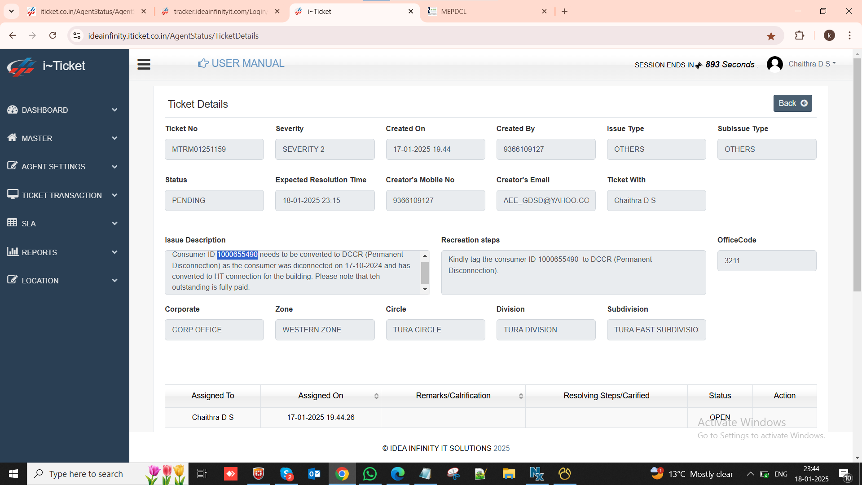Click the Issue Description scrollbar up arrow
This screenshot has height=485, width=862.
(425, 256)
